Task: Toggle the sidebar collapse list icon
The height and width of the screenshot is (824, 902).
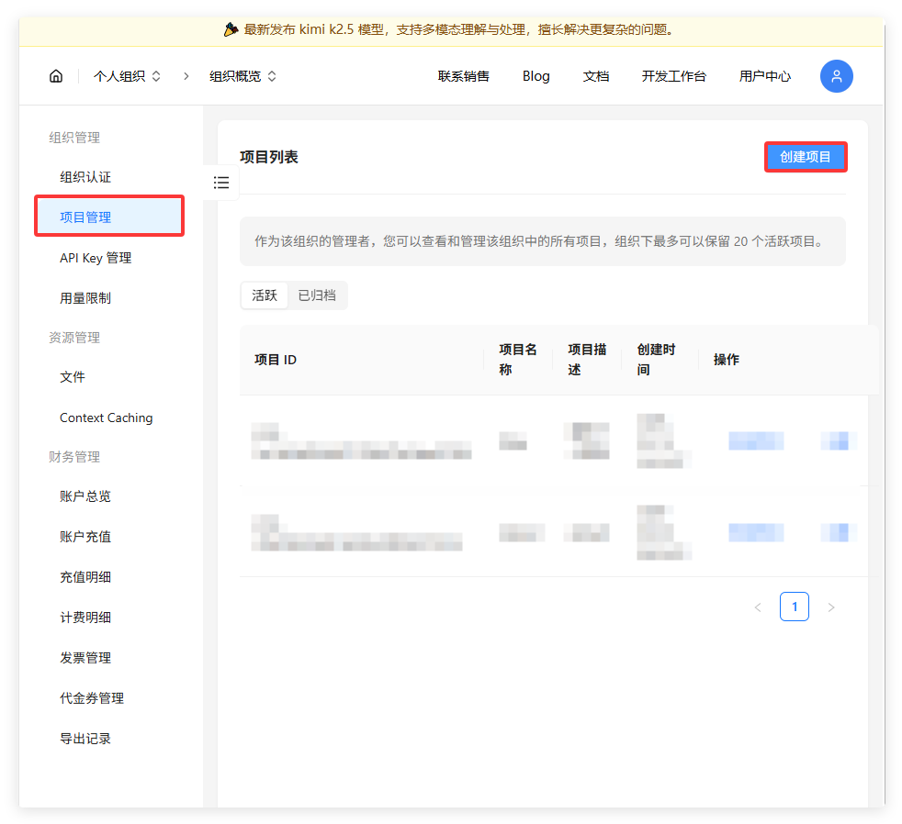Action: (221, 183)
